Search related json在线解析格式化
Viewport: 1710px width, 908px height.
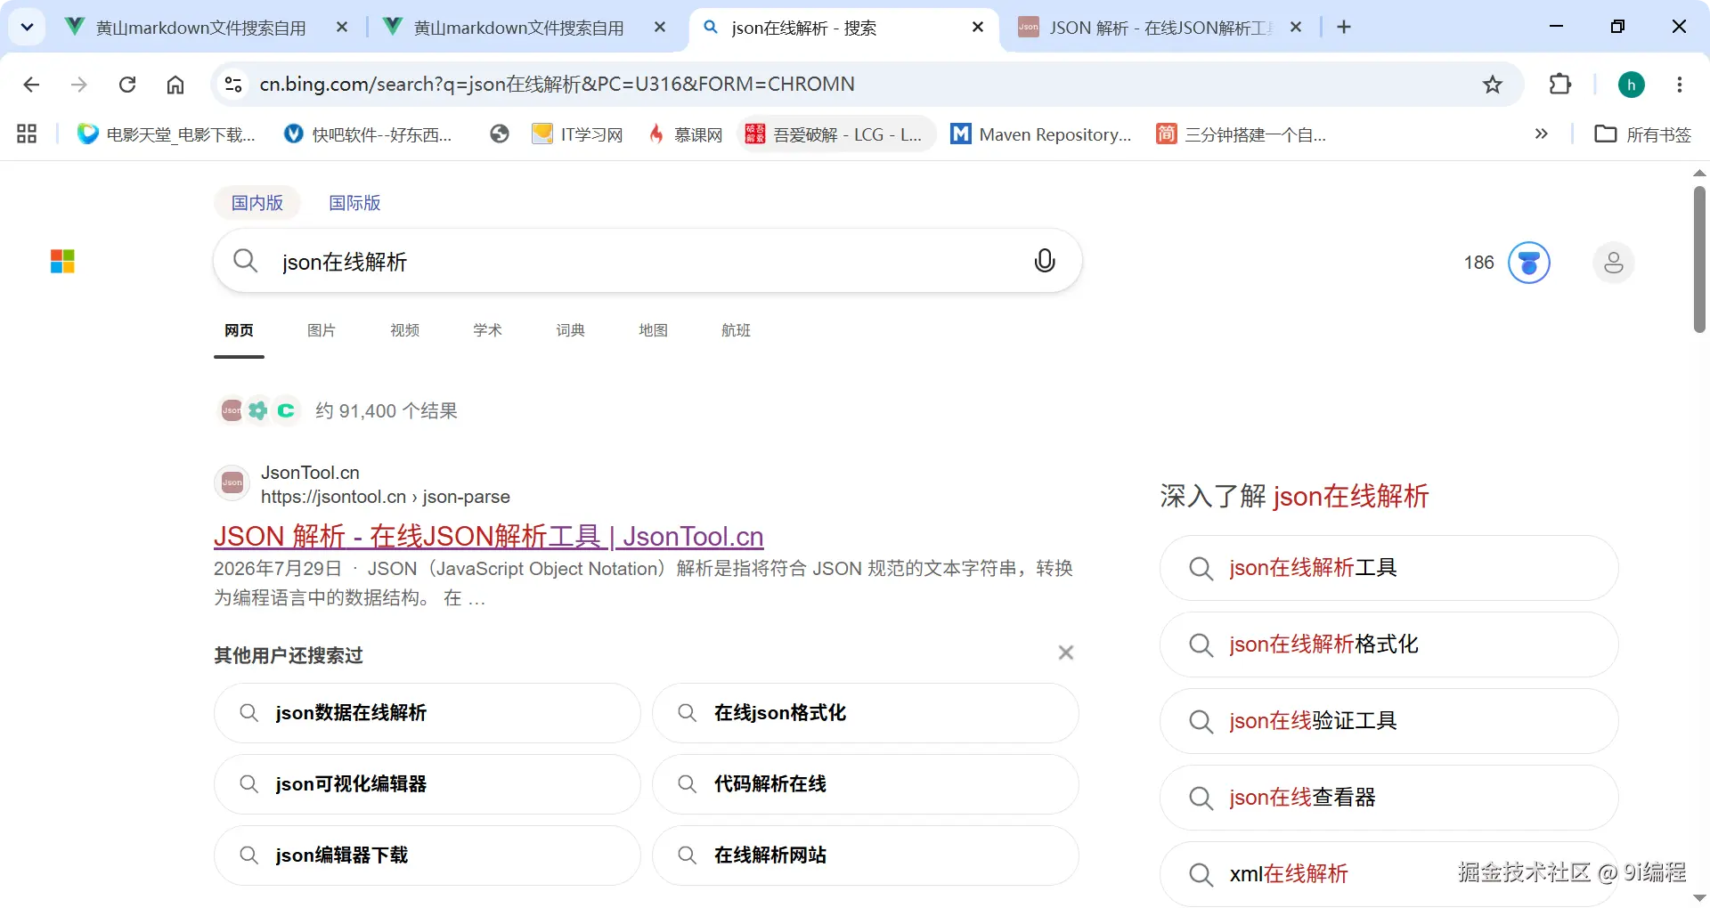point(1389,645)
